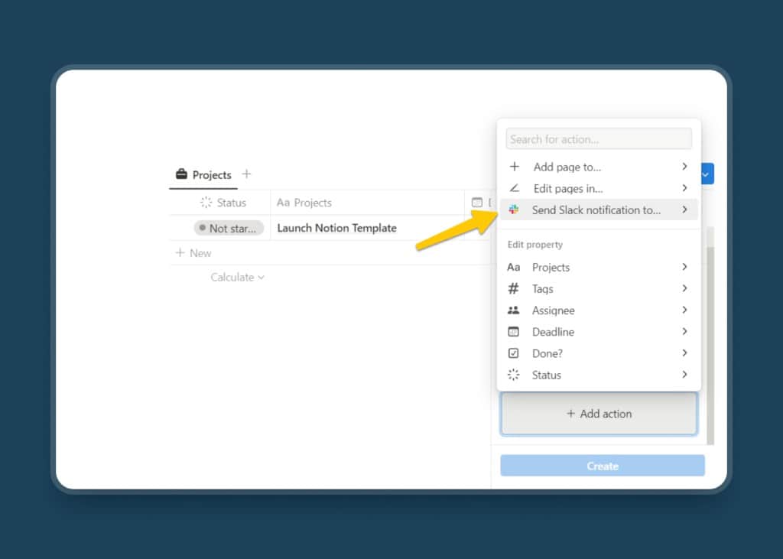Click the Slack logo icon in menu

514,210
